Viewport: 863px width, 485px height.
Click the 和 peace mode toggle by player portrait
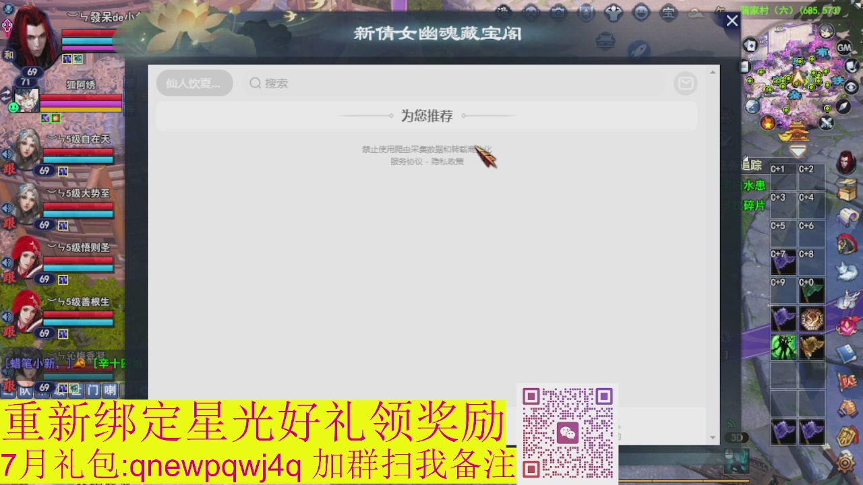[x=9, y=55]
